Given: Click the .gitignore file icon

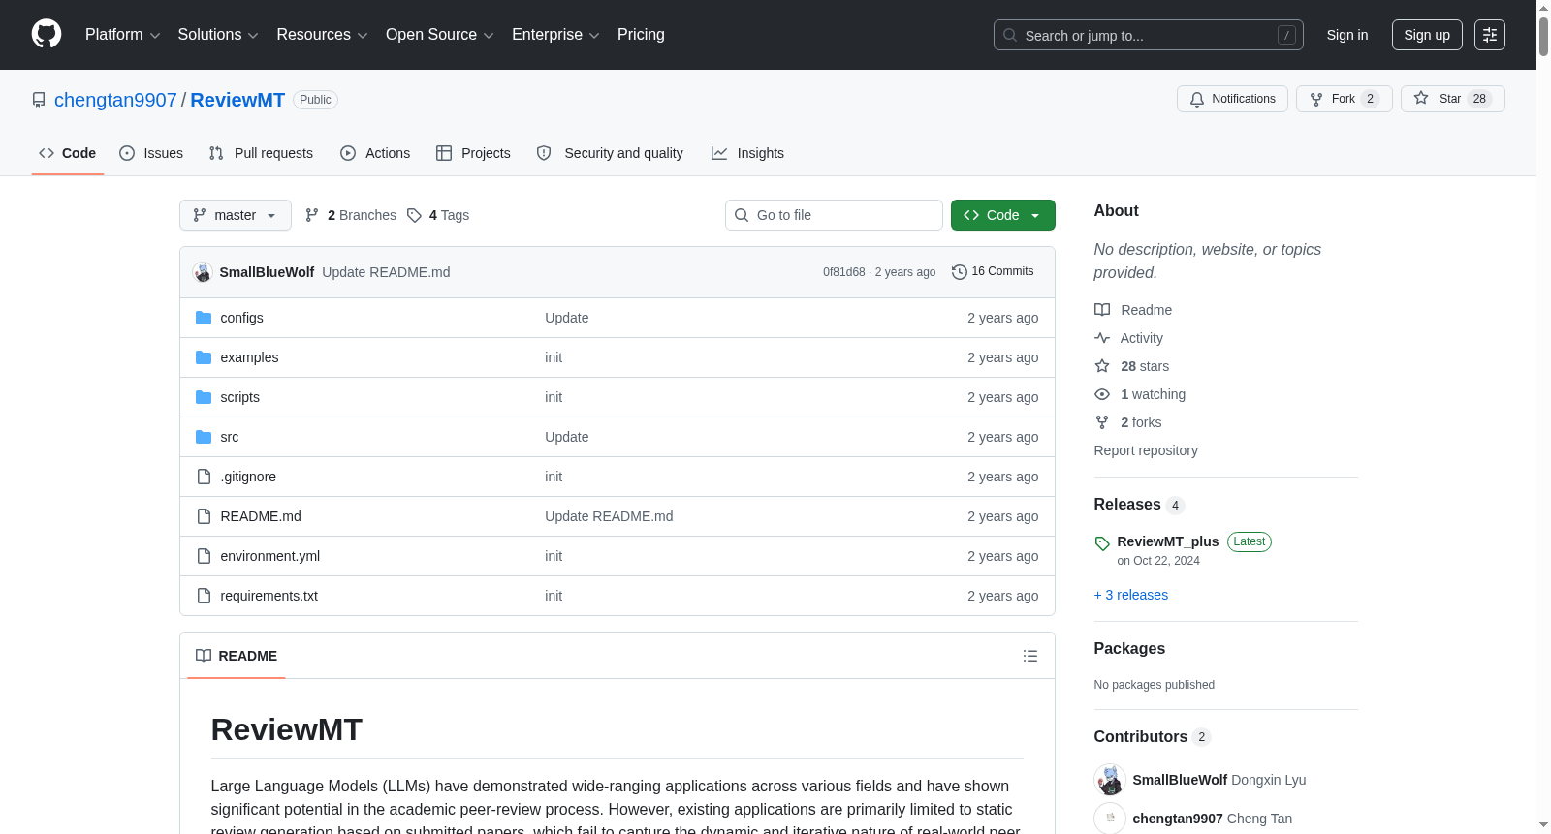Looking at the screenshot, I should pyautogui.click(x=204, y=477).
